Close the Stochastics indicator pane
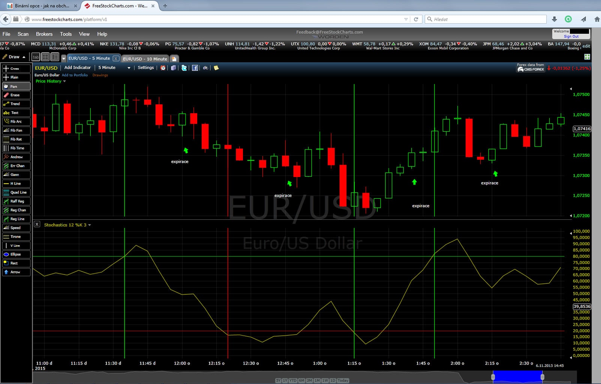 37,224
